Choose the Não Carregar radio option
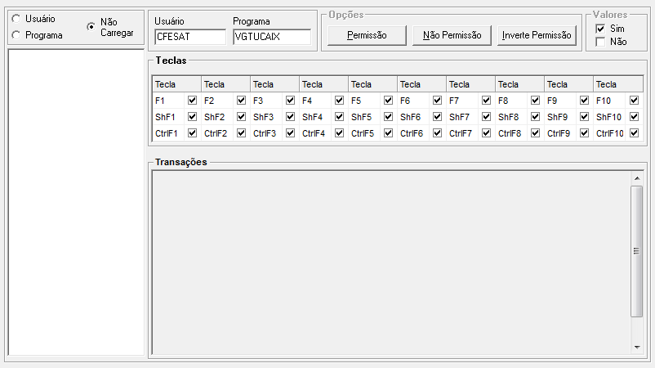Viewport: 655px width, 368px height. [91, 26]
